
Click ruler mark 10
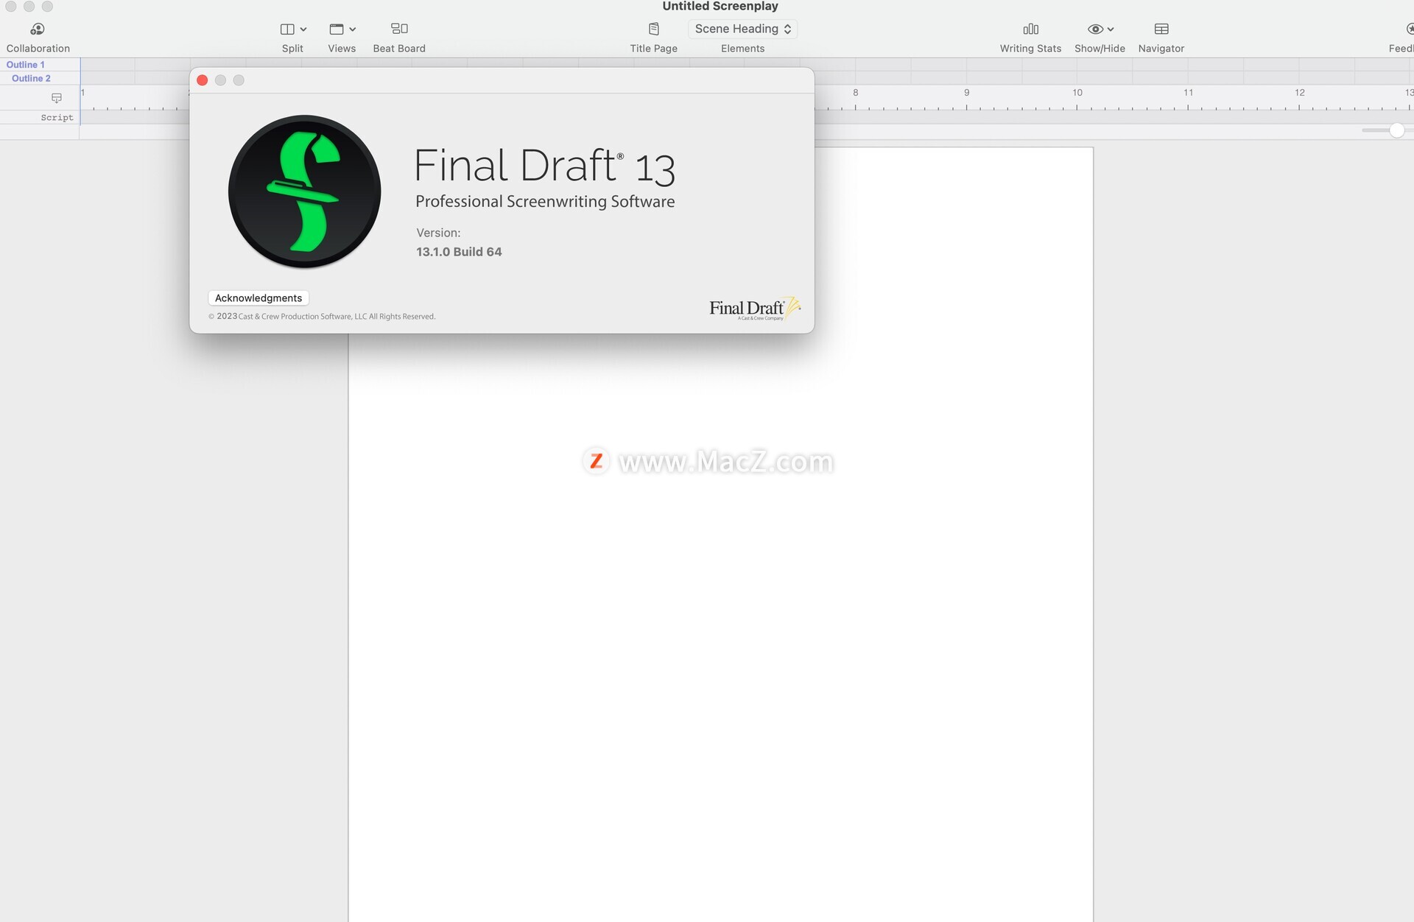coord(1077,93)
